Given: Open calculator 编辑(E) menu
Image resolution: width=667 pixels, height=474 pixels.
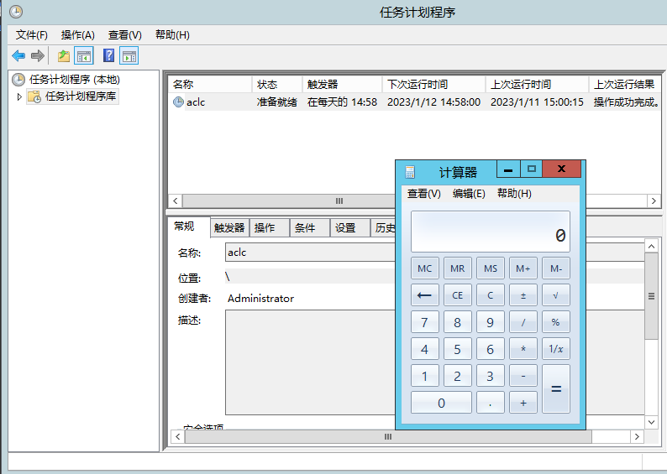Looking at the screenshot, I should pos(469,194).
